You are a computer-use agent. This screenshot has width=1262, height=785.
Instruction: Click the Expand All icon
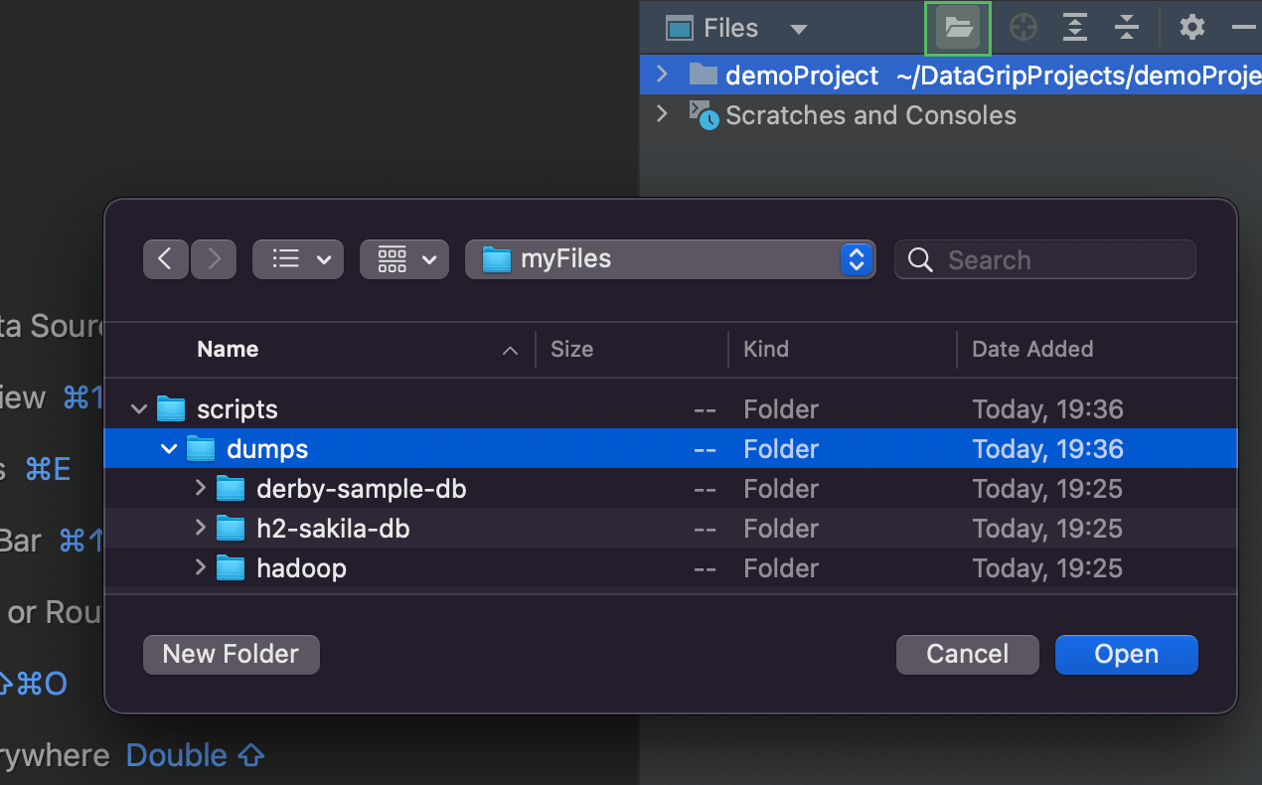[x=1074, y=28]
